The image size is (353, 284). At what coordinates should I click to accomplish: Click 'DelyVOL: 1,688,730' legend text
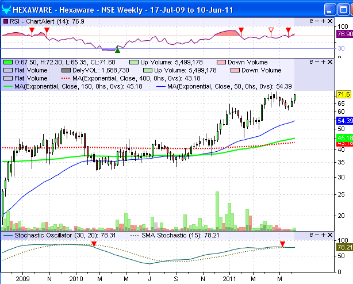pos(101,70)
